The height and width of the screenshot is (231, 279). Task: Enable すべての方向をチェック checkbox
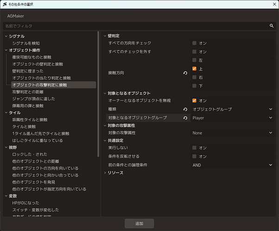(x=194, y=43)
